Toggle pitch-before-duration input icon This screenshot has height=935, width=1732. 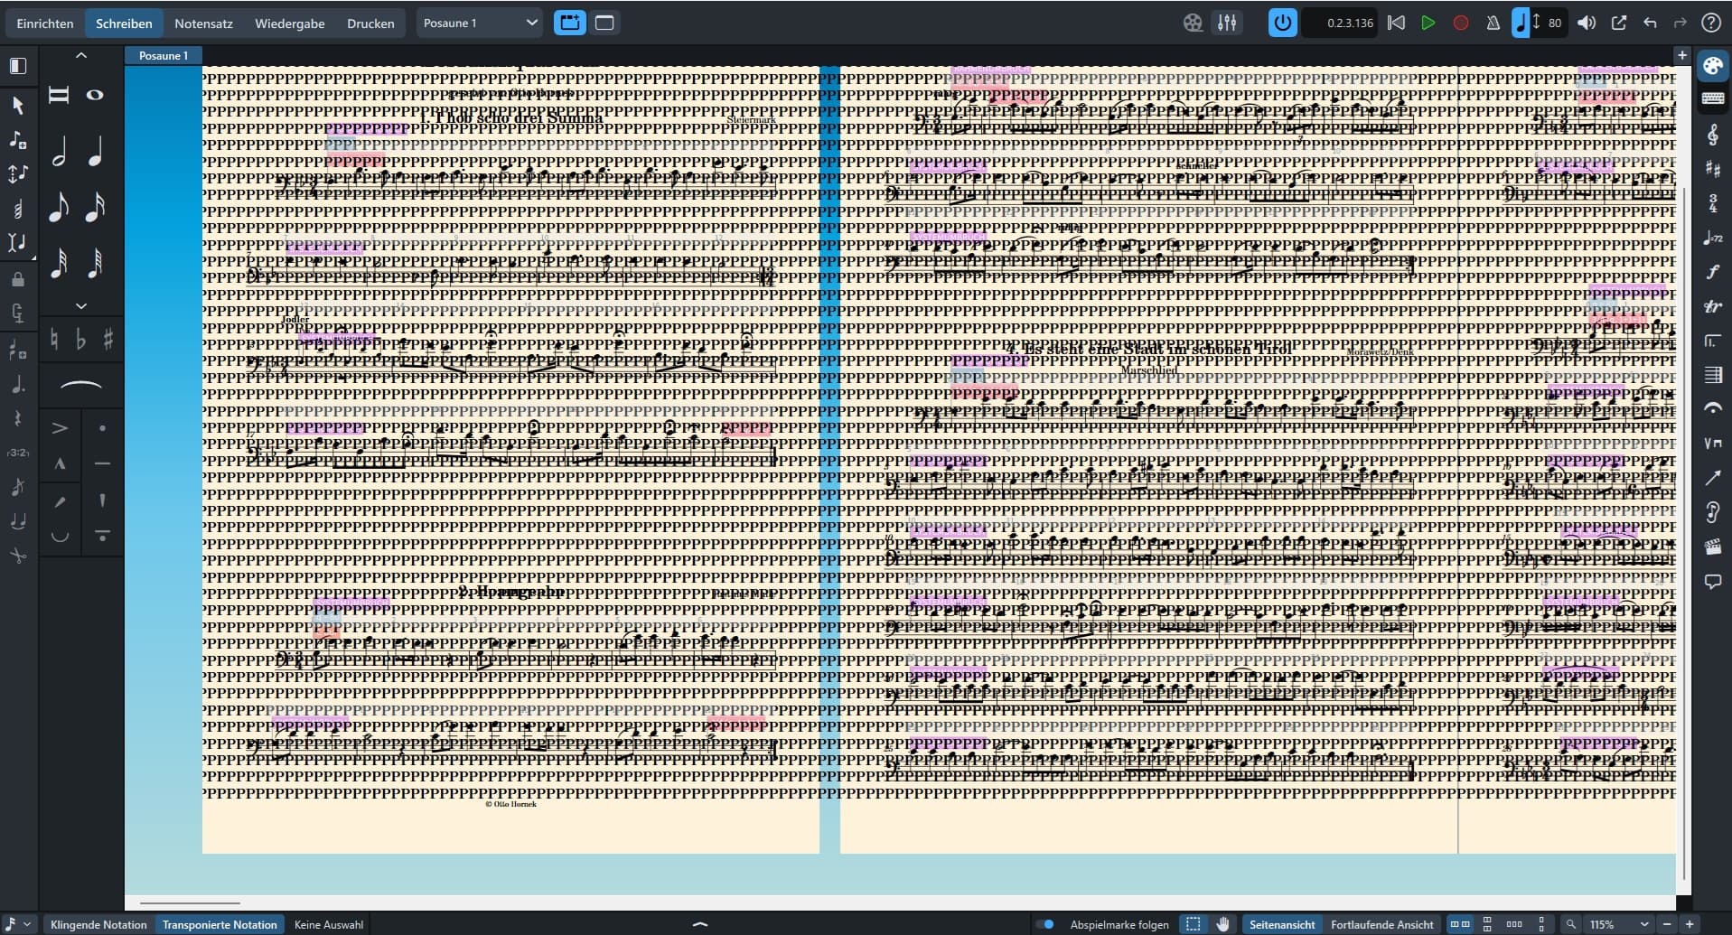17,174
